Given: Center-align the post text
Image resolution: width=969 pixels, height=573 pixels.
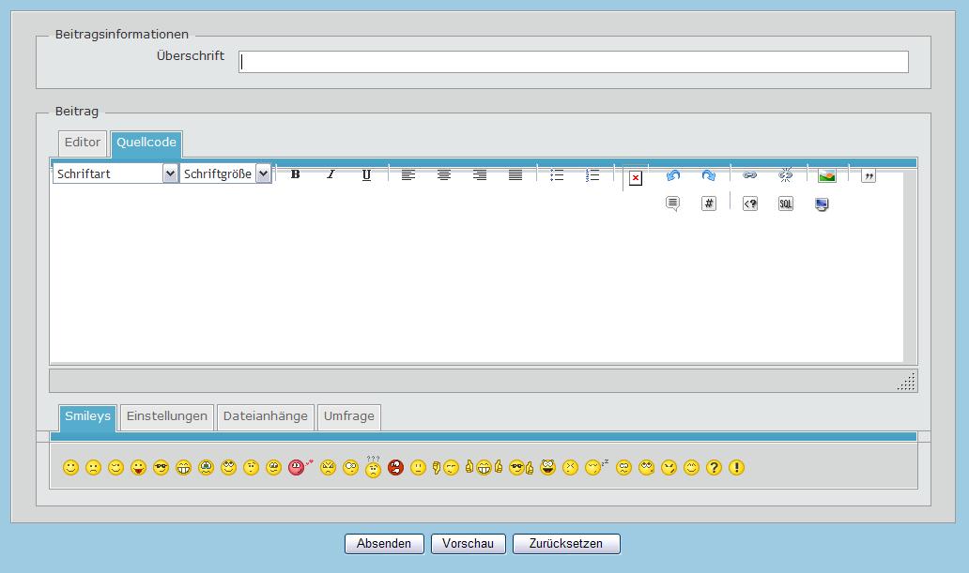Looking at the screenshot, I should tap(444, 174).
